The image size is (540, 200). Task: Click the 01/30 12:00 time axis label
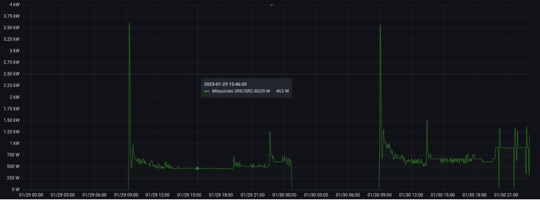coord(412,195)
